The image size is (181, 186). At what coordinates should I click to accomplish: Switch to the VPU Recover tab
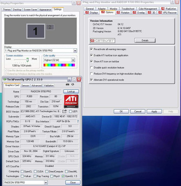168,12
